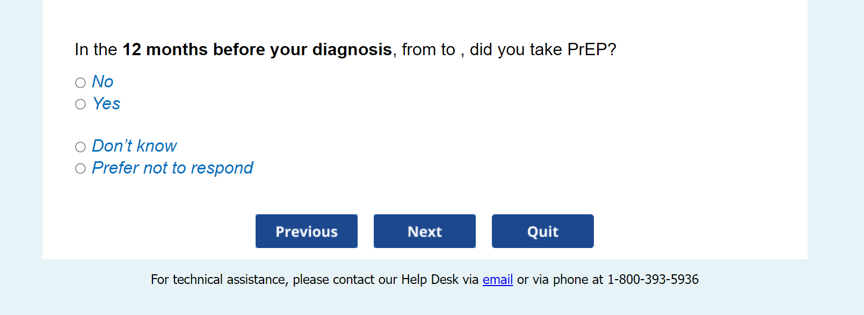Click the "Prefer not to respond" label text
The width and height of the screenshot is (864, 315).
(172, 168)
